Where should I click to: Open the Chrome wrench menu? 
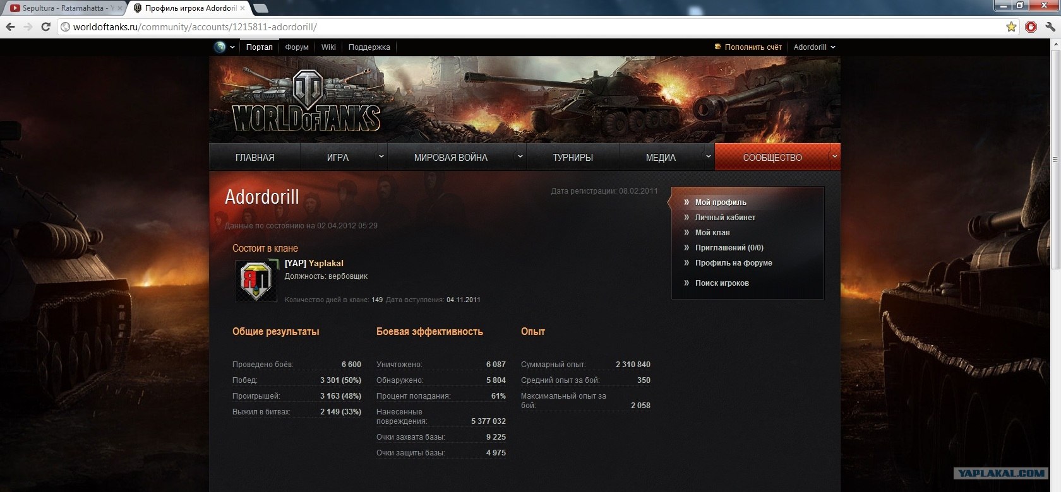1050,27
